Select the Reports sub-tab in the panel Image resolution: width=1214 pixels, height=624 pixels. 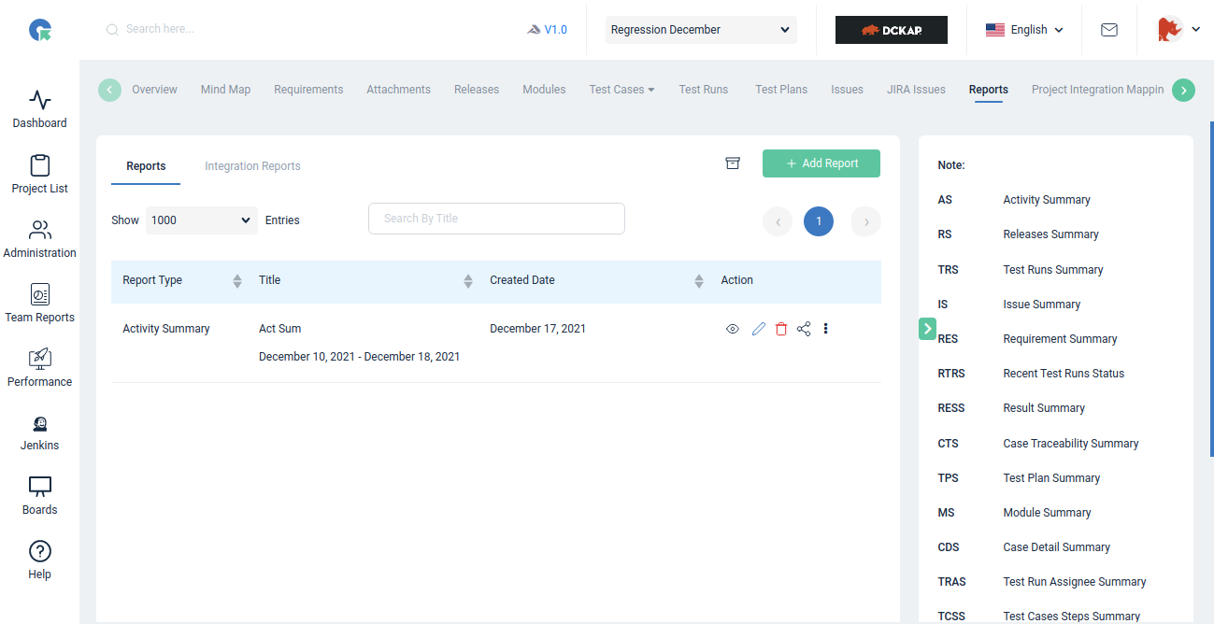[146, 166]
